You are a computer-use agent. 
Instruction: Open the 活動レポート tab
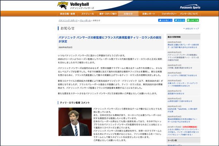click(148, 14)
